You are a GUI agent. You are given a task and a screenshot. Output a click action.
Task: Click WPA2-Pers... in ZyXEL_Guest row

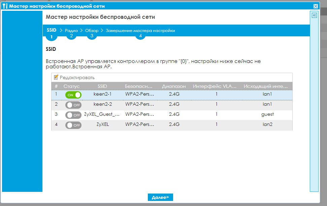pos(140,114)
